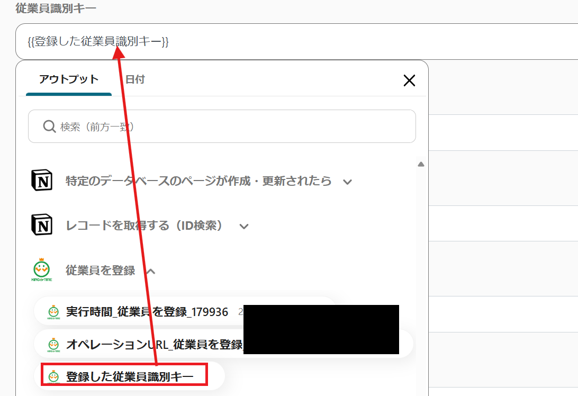Viewport: 578px width, 396px height.
Task: Collapse the 従業員を登録 section chevron
Action: pyautogui.click(x=150, y=272)
